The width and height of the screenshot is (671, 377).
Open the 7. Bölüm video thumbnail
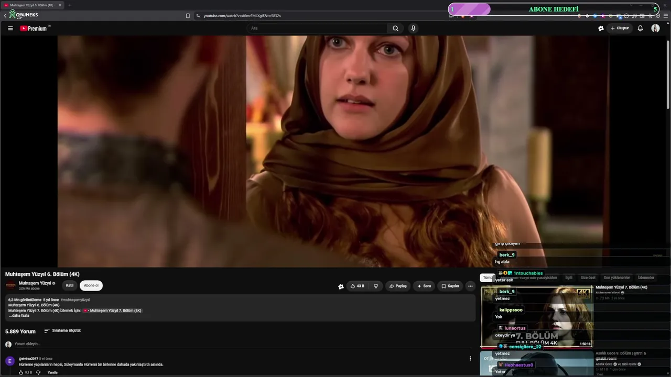(x=537, y=317)
